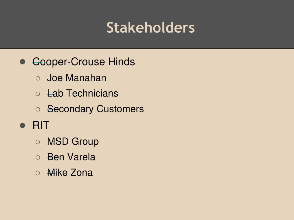
Task: Click the filled bullet beside Cooper-Crouse Hinds
Action: [22, 62]
